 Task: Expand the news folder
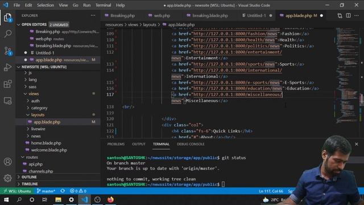tap(58, 136)
